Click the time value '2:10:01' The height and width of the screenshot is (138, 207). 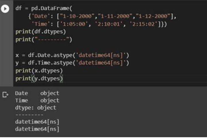coord(109,24)
